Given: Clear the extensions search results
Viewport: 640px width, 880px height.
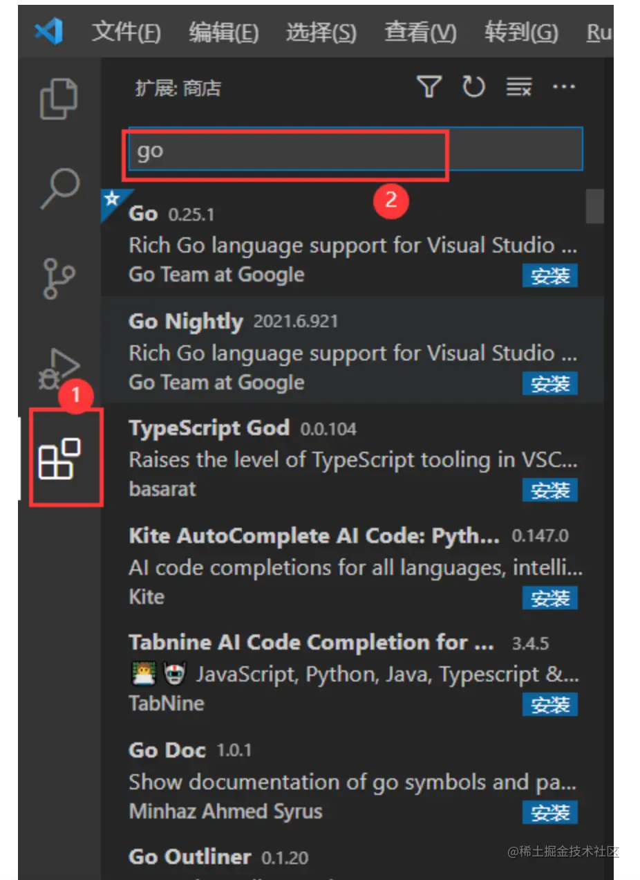Looking at the screenshot, I should 518,87.
